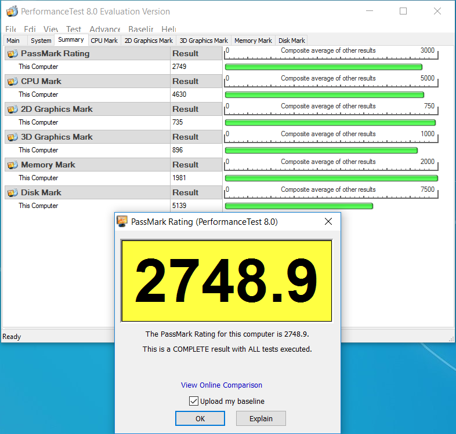
Task: Select 2D Graphics result value 735
Action: click(178, 122)
